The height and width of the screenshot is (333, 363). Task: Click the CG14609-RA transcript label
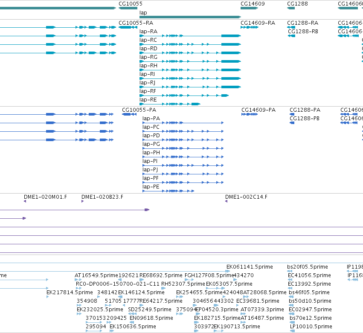258,23
